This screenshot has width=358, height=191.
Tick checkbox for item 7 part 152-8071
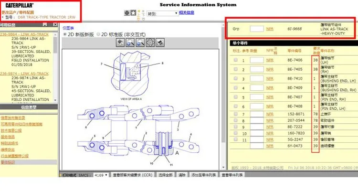tap(236, 114)
